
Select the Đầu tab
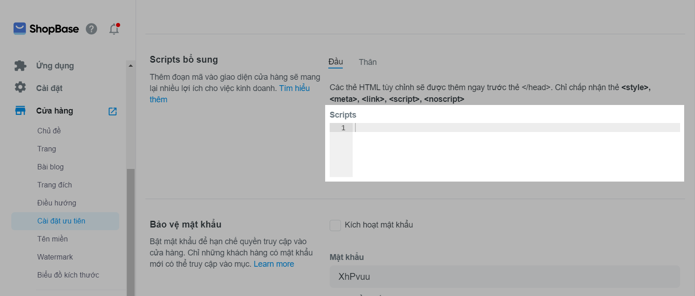click(x=336, y=62)
